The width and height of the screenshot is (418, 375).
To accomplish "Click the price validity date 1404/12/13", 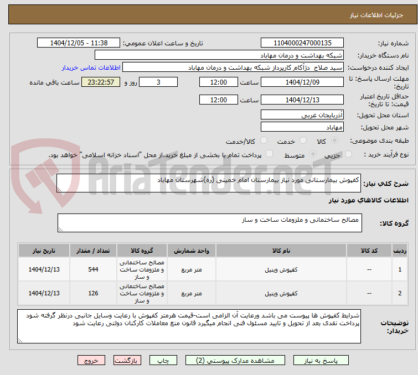I will (x=302, y=100).
